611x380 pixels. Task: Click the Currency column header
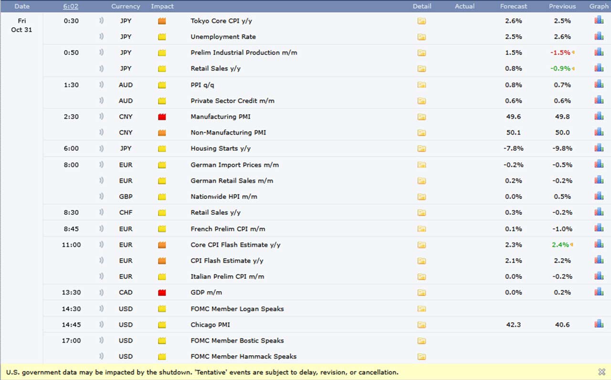(126, 6)
